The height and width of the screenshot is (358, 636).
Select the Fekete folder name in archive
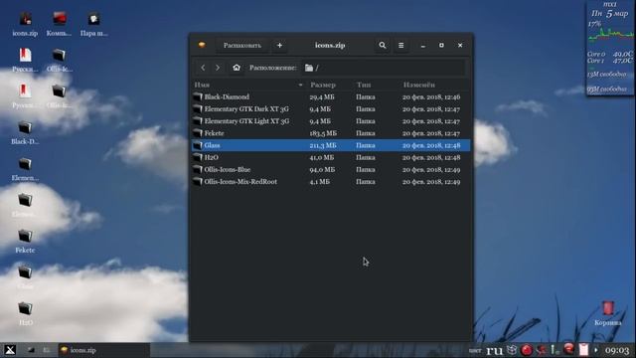(214, 133)
